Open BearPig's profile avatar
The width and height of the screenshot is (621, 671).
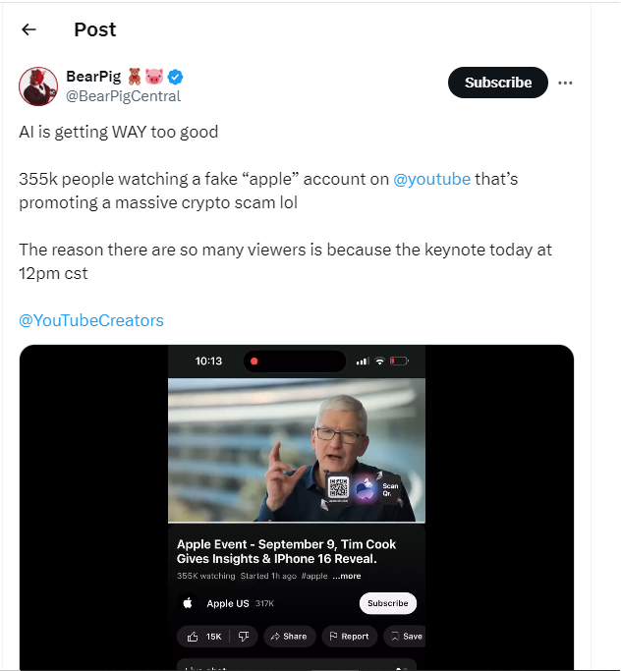coord(37,86)
